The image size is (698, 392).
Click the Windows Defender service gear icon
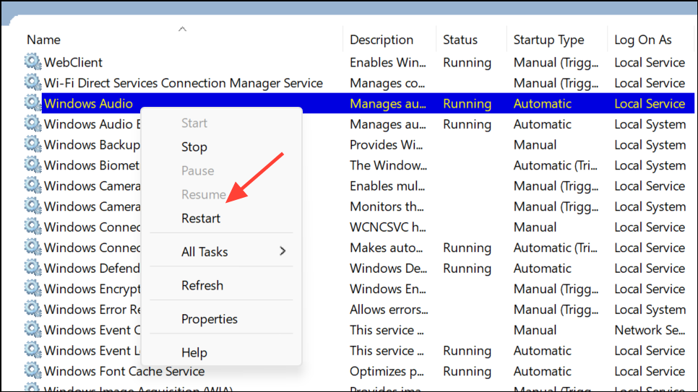tap(33, 268)
